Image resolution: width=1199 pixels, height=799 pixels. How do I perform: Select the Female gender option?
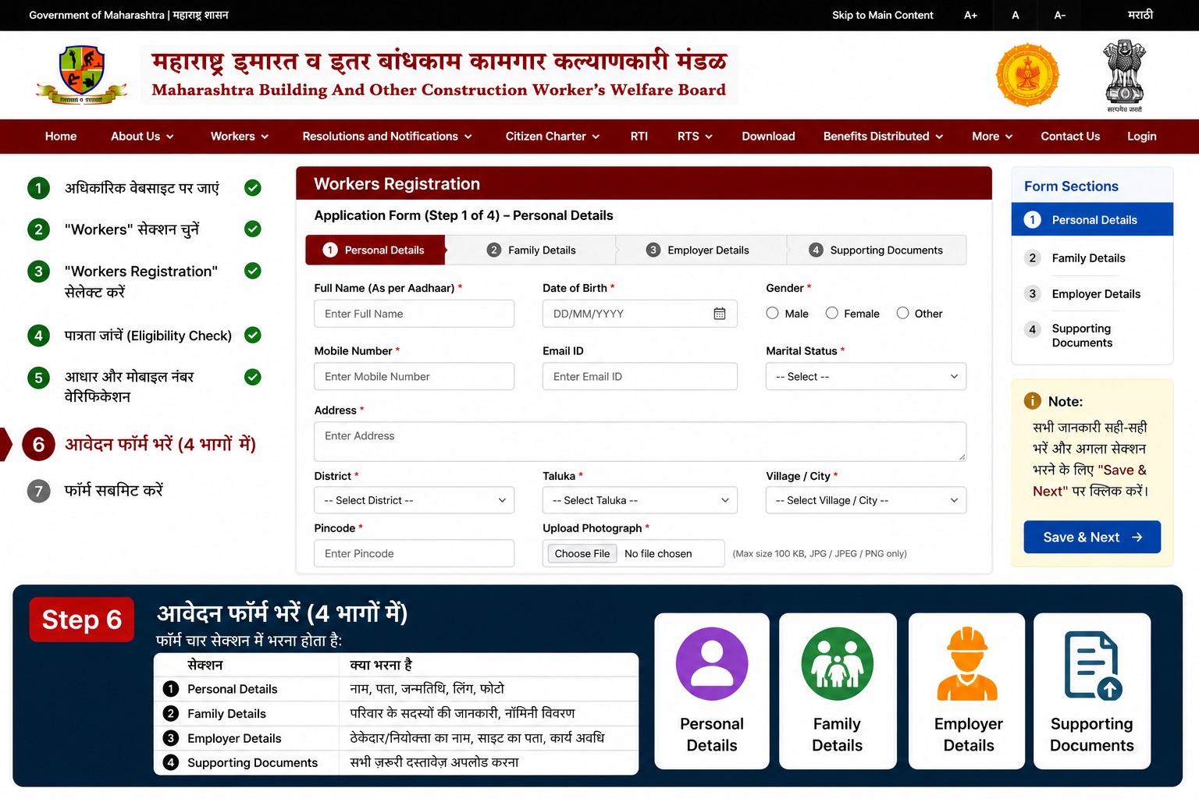click(x=832, y=313)
